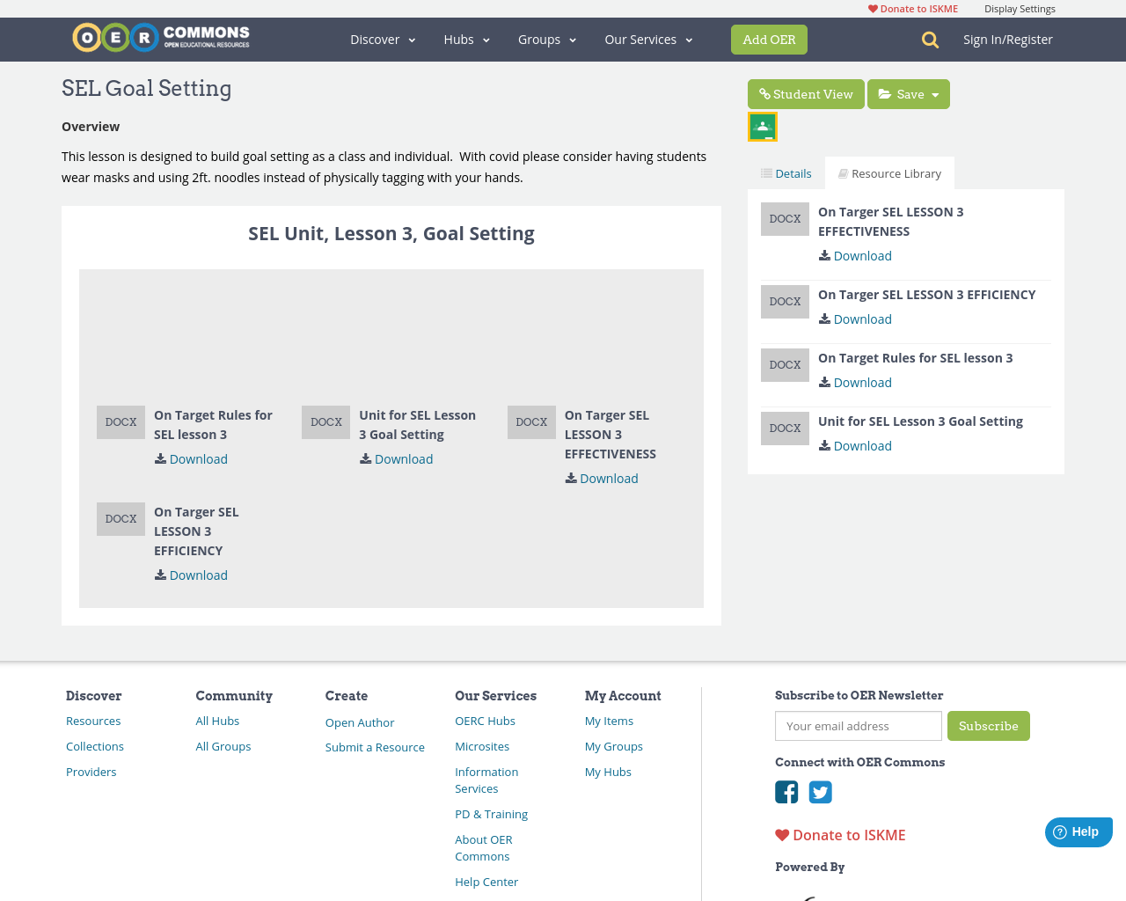
Task: Open the Help widget
Action: [x=1077, y=831]
